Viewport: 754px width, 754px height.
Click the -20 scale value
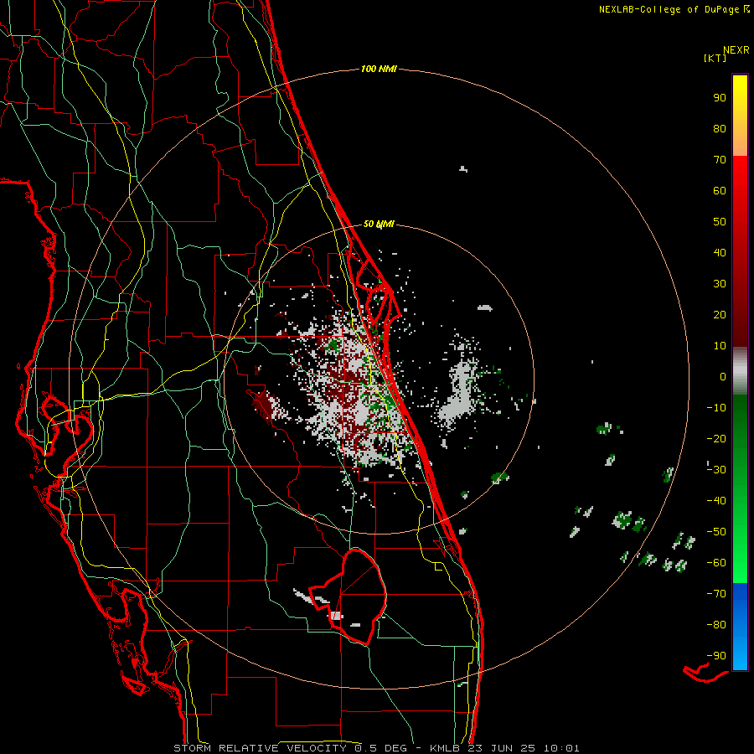(716, 438)
